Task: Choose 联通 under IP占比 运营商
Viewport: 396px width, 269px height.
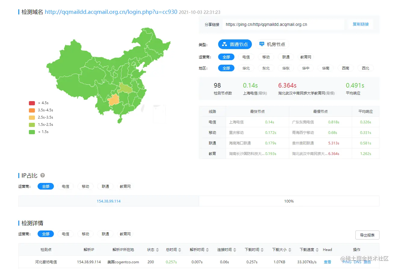Action: click(105, 186)
